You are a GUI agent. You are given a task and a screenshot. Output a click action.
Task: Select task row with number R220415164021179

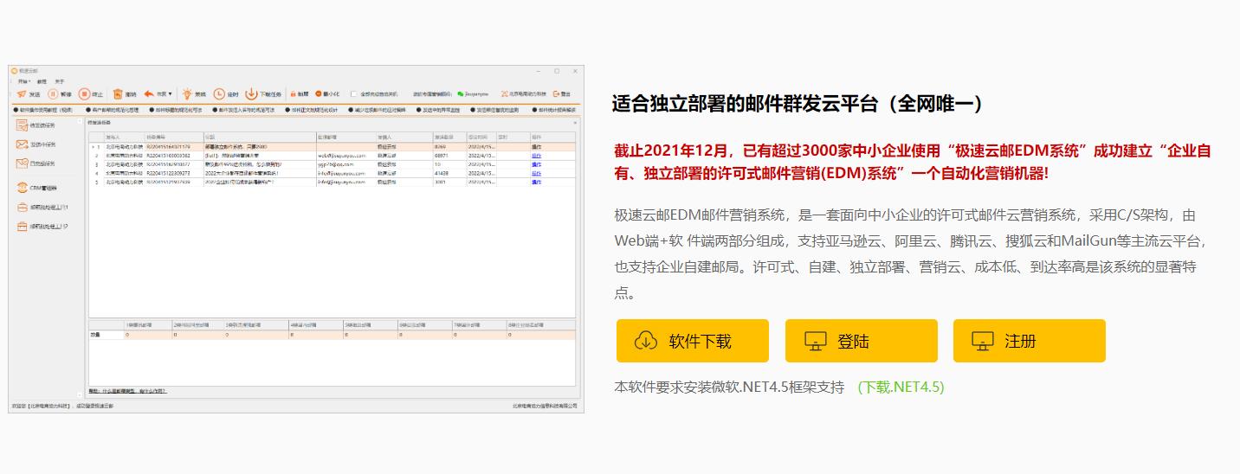333,147
